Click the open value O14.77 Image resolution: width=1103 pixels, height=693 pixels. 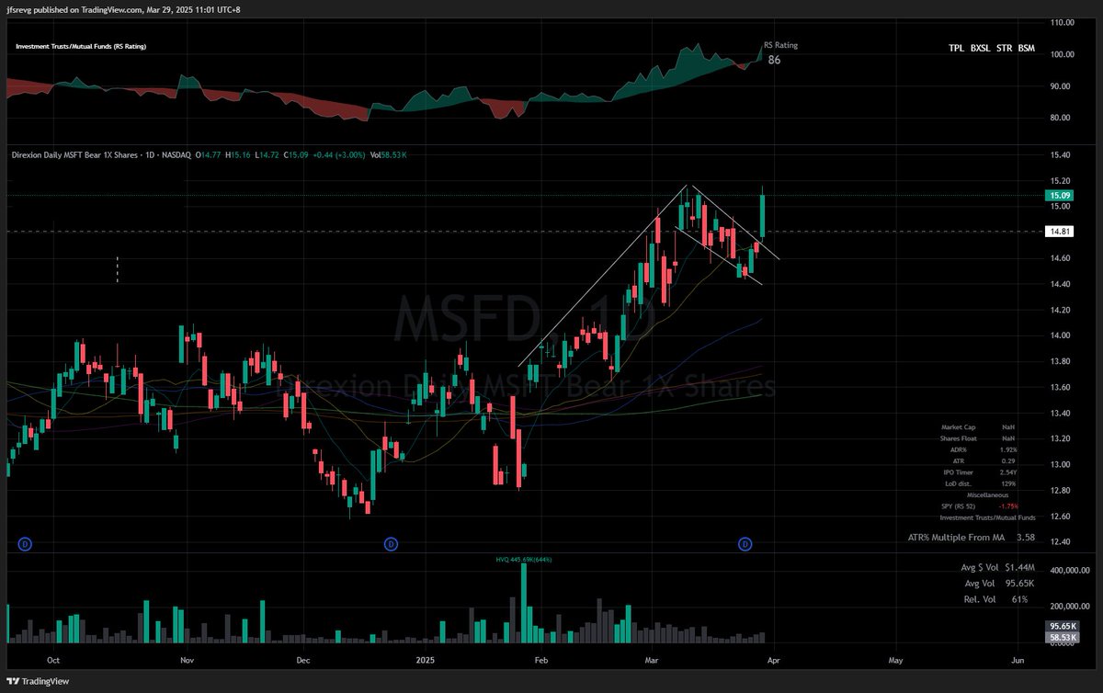[x=206, y=155]
